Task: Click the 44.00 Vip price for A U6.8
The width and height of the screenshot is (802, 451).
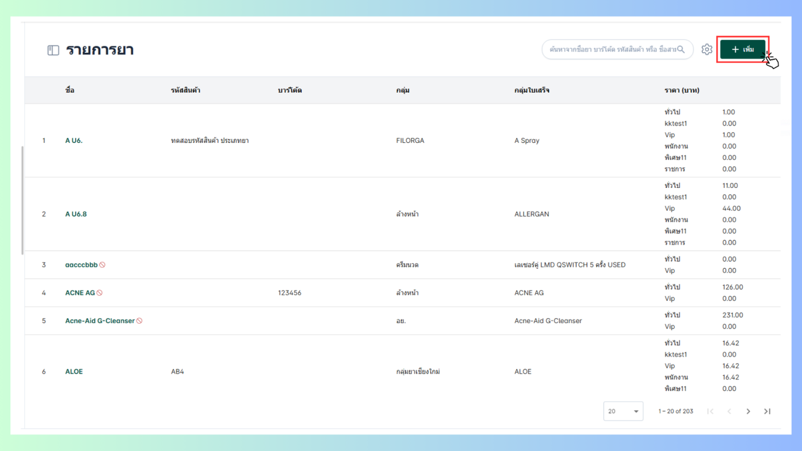Action: click(732, 209)
